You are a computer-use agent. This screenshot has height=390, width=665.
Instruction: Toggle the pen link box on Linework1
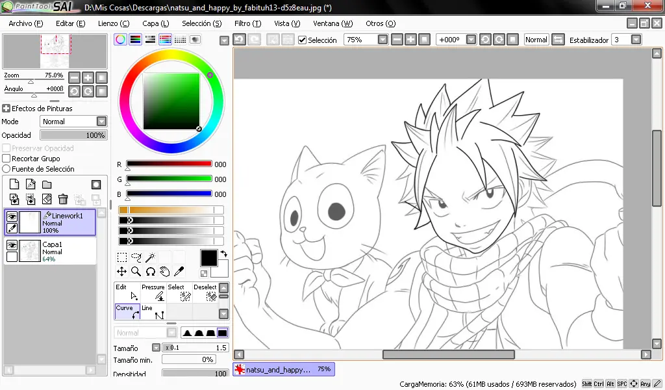(x=12, y=228)
